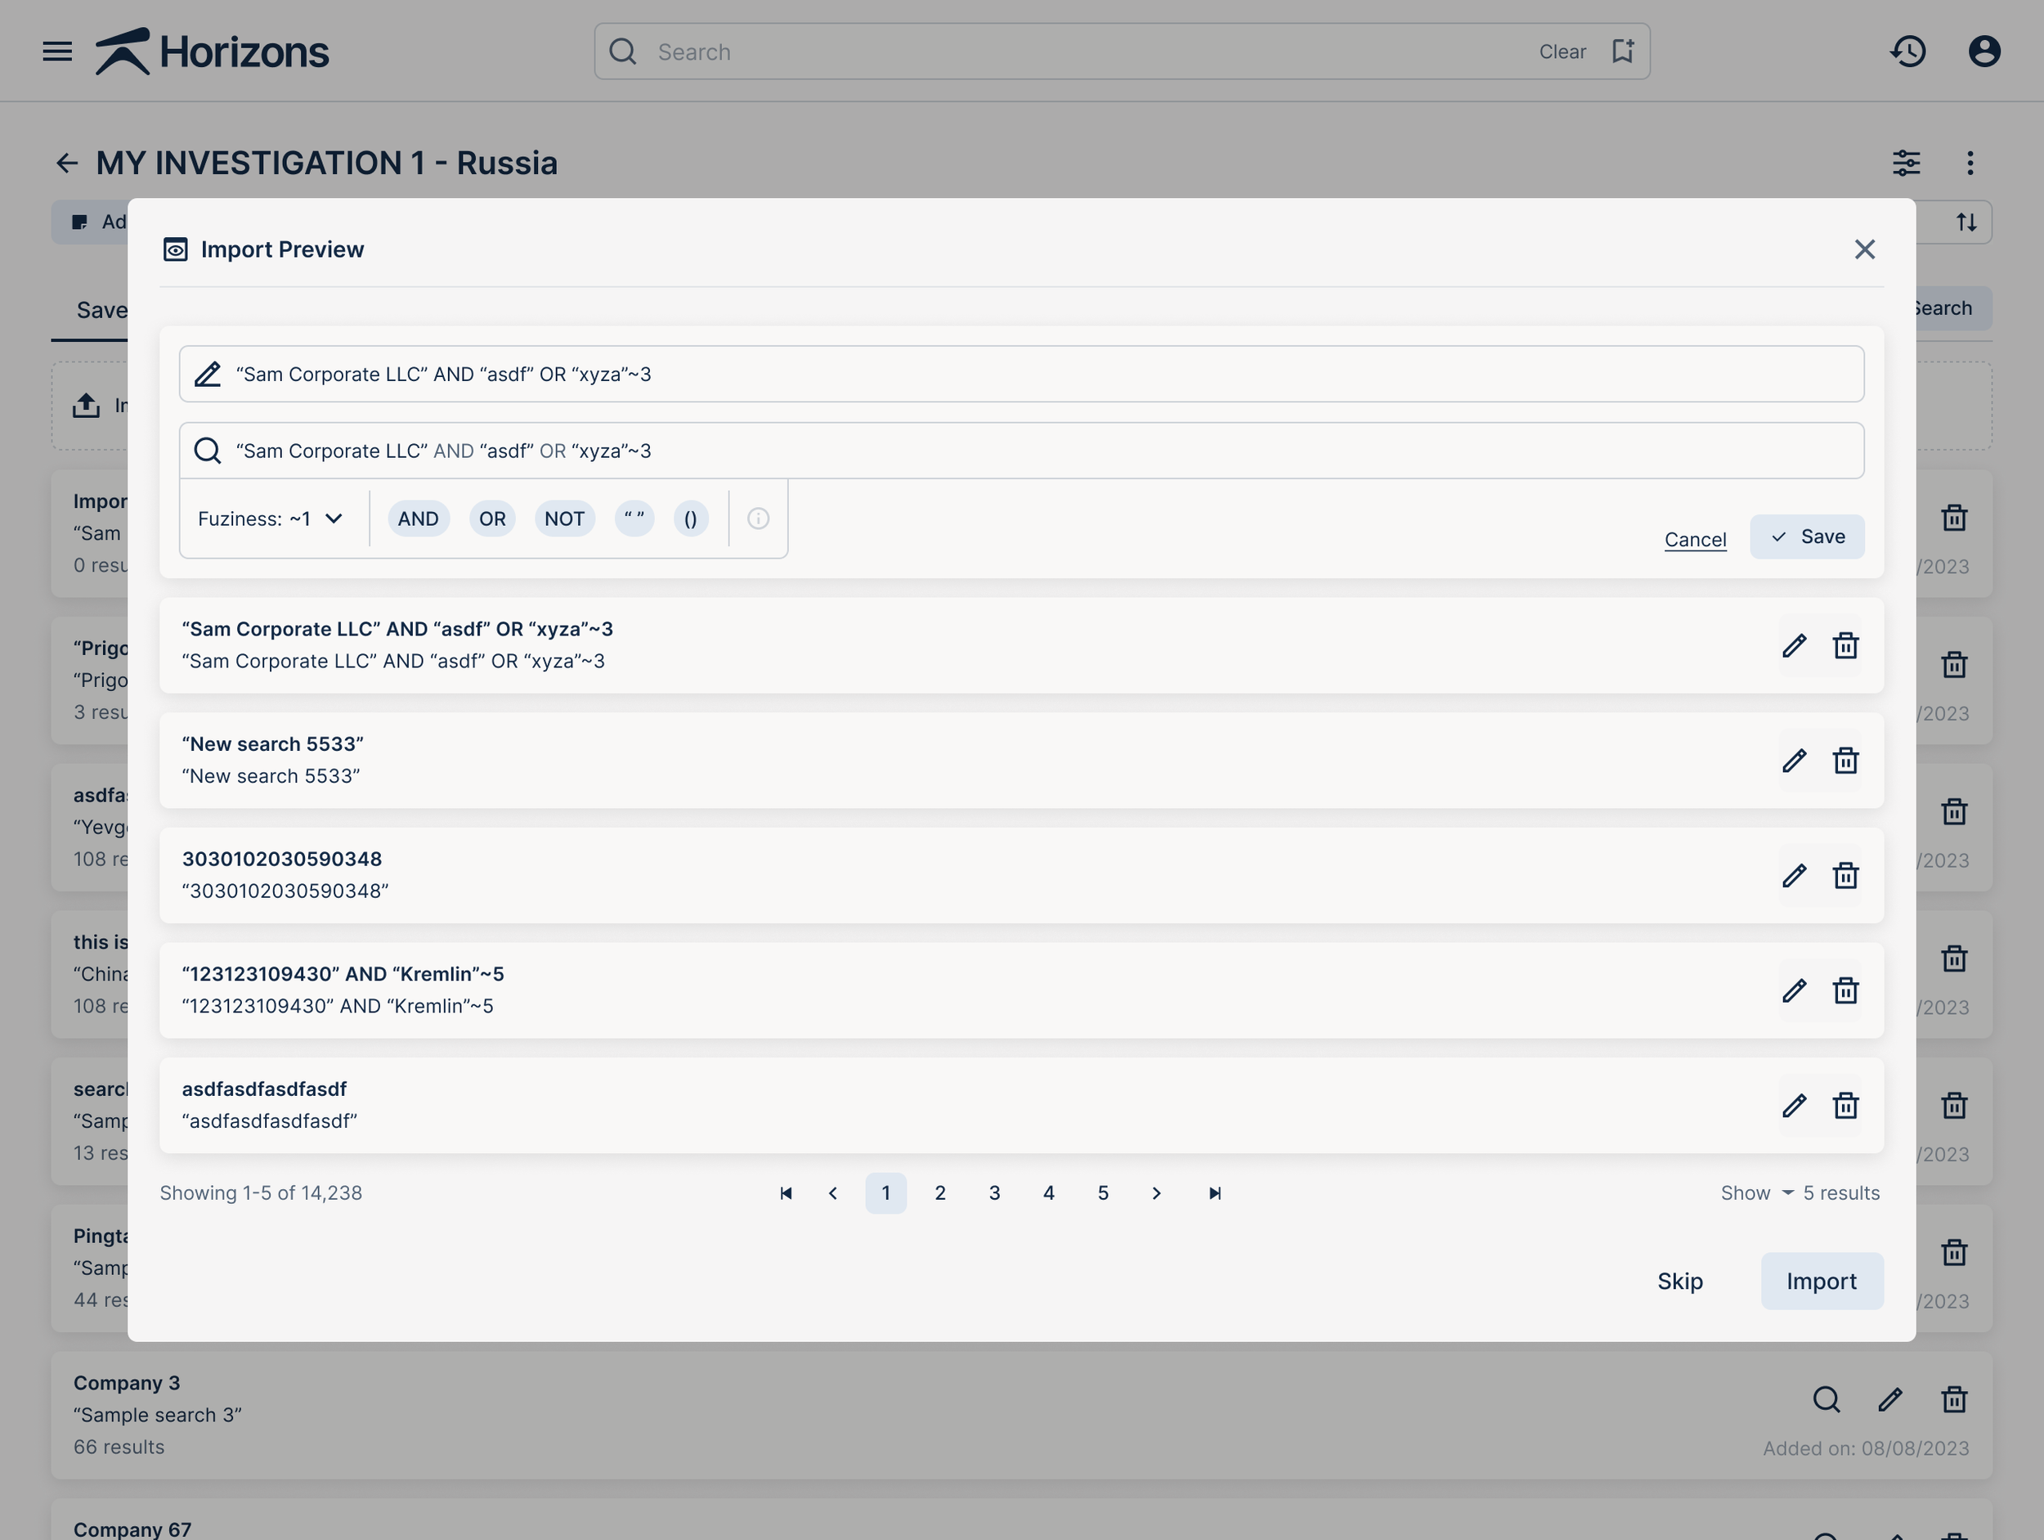Expand the Fuziness ~1 dropdown
This screenshot has width=2044, height=1540.
point(271,519)
